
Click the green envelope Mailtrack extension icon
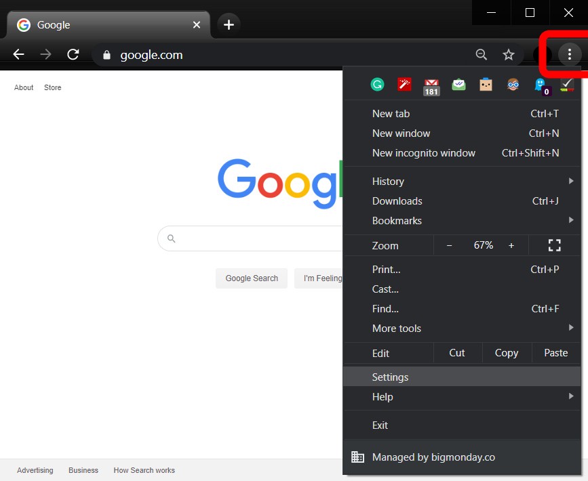pos(458,85)
